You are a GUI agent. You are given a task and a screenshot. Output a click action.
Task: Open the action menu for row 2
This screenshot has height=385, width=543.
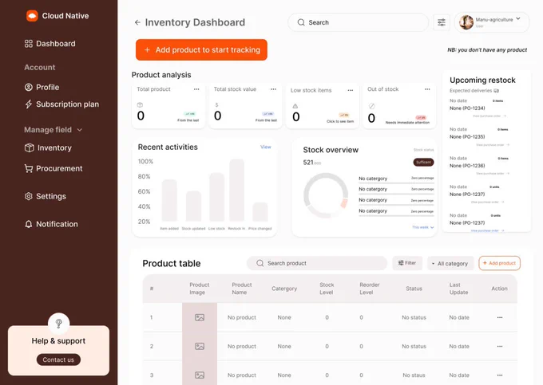point(500,346)
